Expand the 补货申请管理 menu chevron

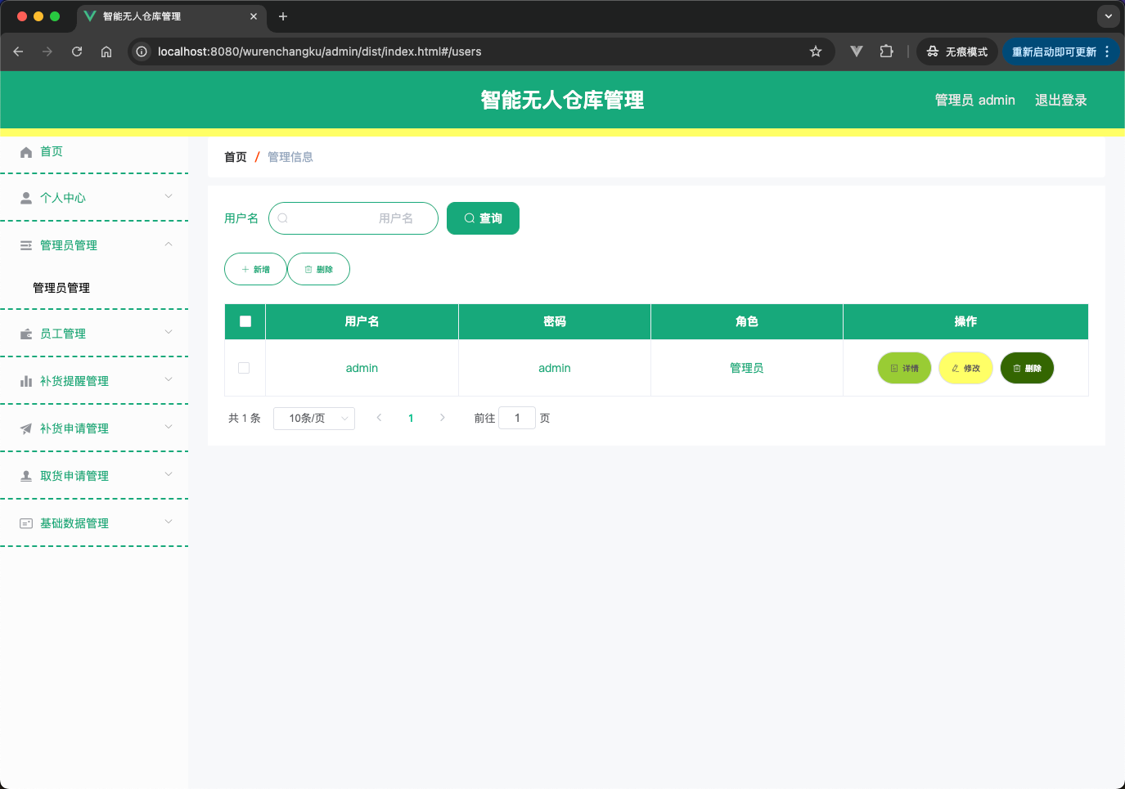pos(169,427)
